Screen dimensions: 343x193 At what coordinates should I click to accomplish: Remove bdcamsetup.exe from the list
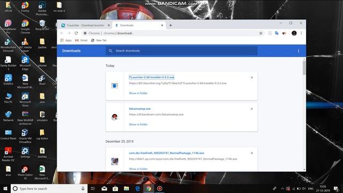[252, 109]
